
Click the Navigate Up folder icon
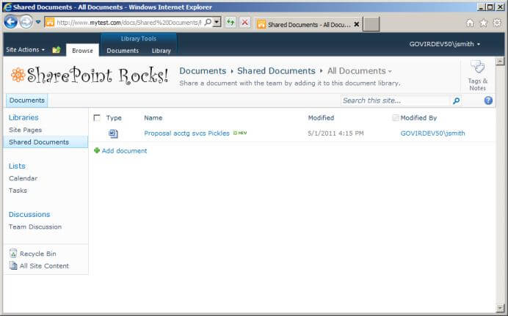57,50
